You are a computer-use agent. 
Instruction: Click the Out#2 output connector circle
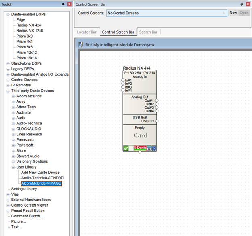(157, 104)
